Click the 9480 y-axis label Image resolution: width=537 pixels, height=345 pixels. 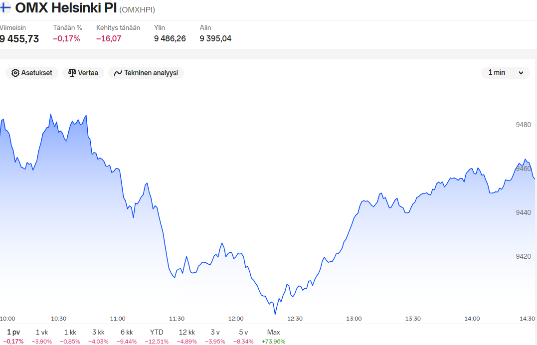[524, 125]
